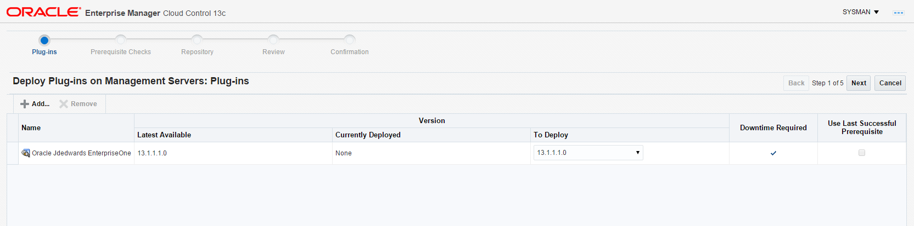
Task: Open the accessibility dots menu icon
Action: (x=899, y=13)
